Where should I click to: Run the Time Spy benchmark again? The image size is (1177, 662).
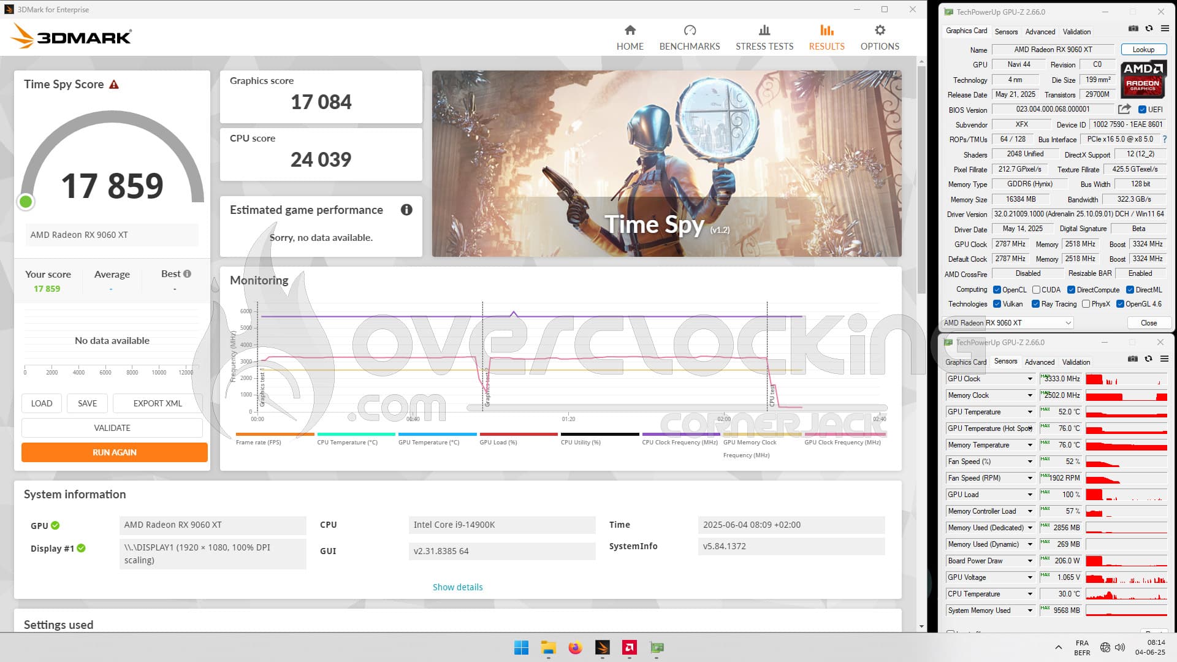click(115, 452)
